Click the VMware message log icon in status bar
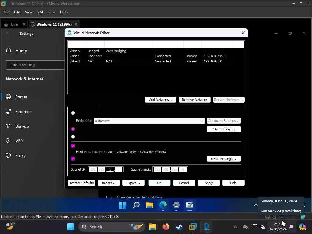Image resolution: width=312 pixels, height=234 pixels. [x=303, y=217]
